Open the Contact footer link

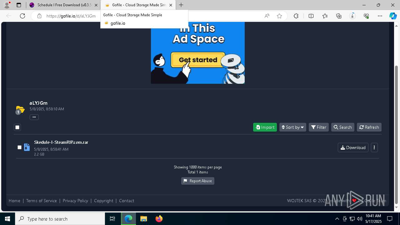[127, 201]
